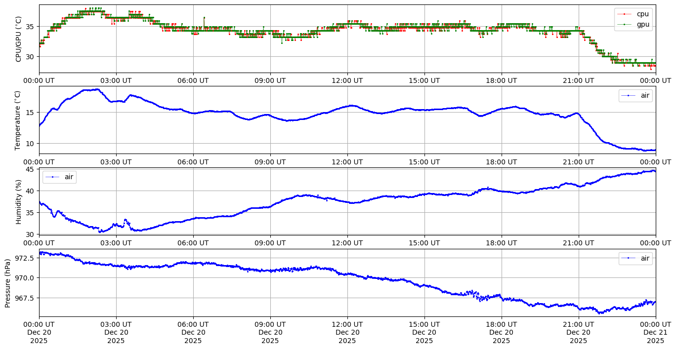Click the 45 tick on Humidity axis
Image resolution: width=676 pixels, height=349 pixels.
[x=30, y=169]
